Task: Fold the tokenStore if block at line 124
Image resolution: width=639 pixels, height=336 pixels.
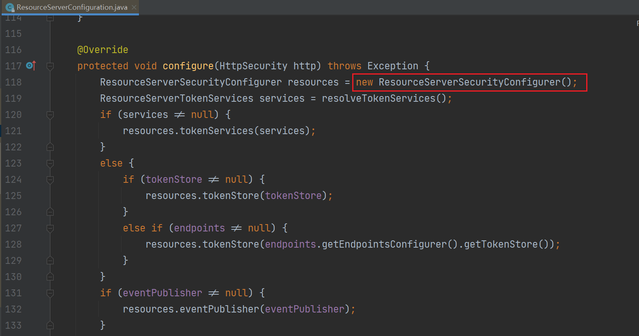Action: [50, 180]
